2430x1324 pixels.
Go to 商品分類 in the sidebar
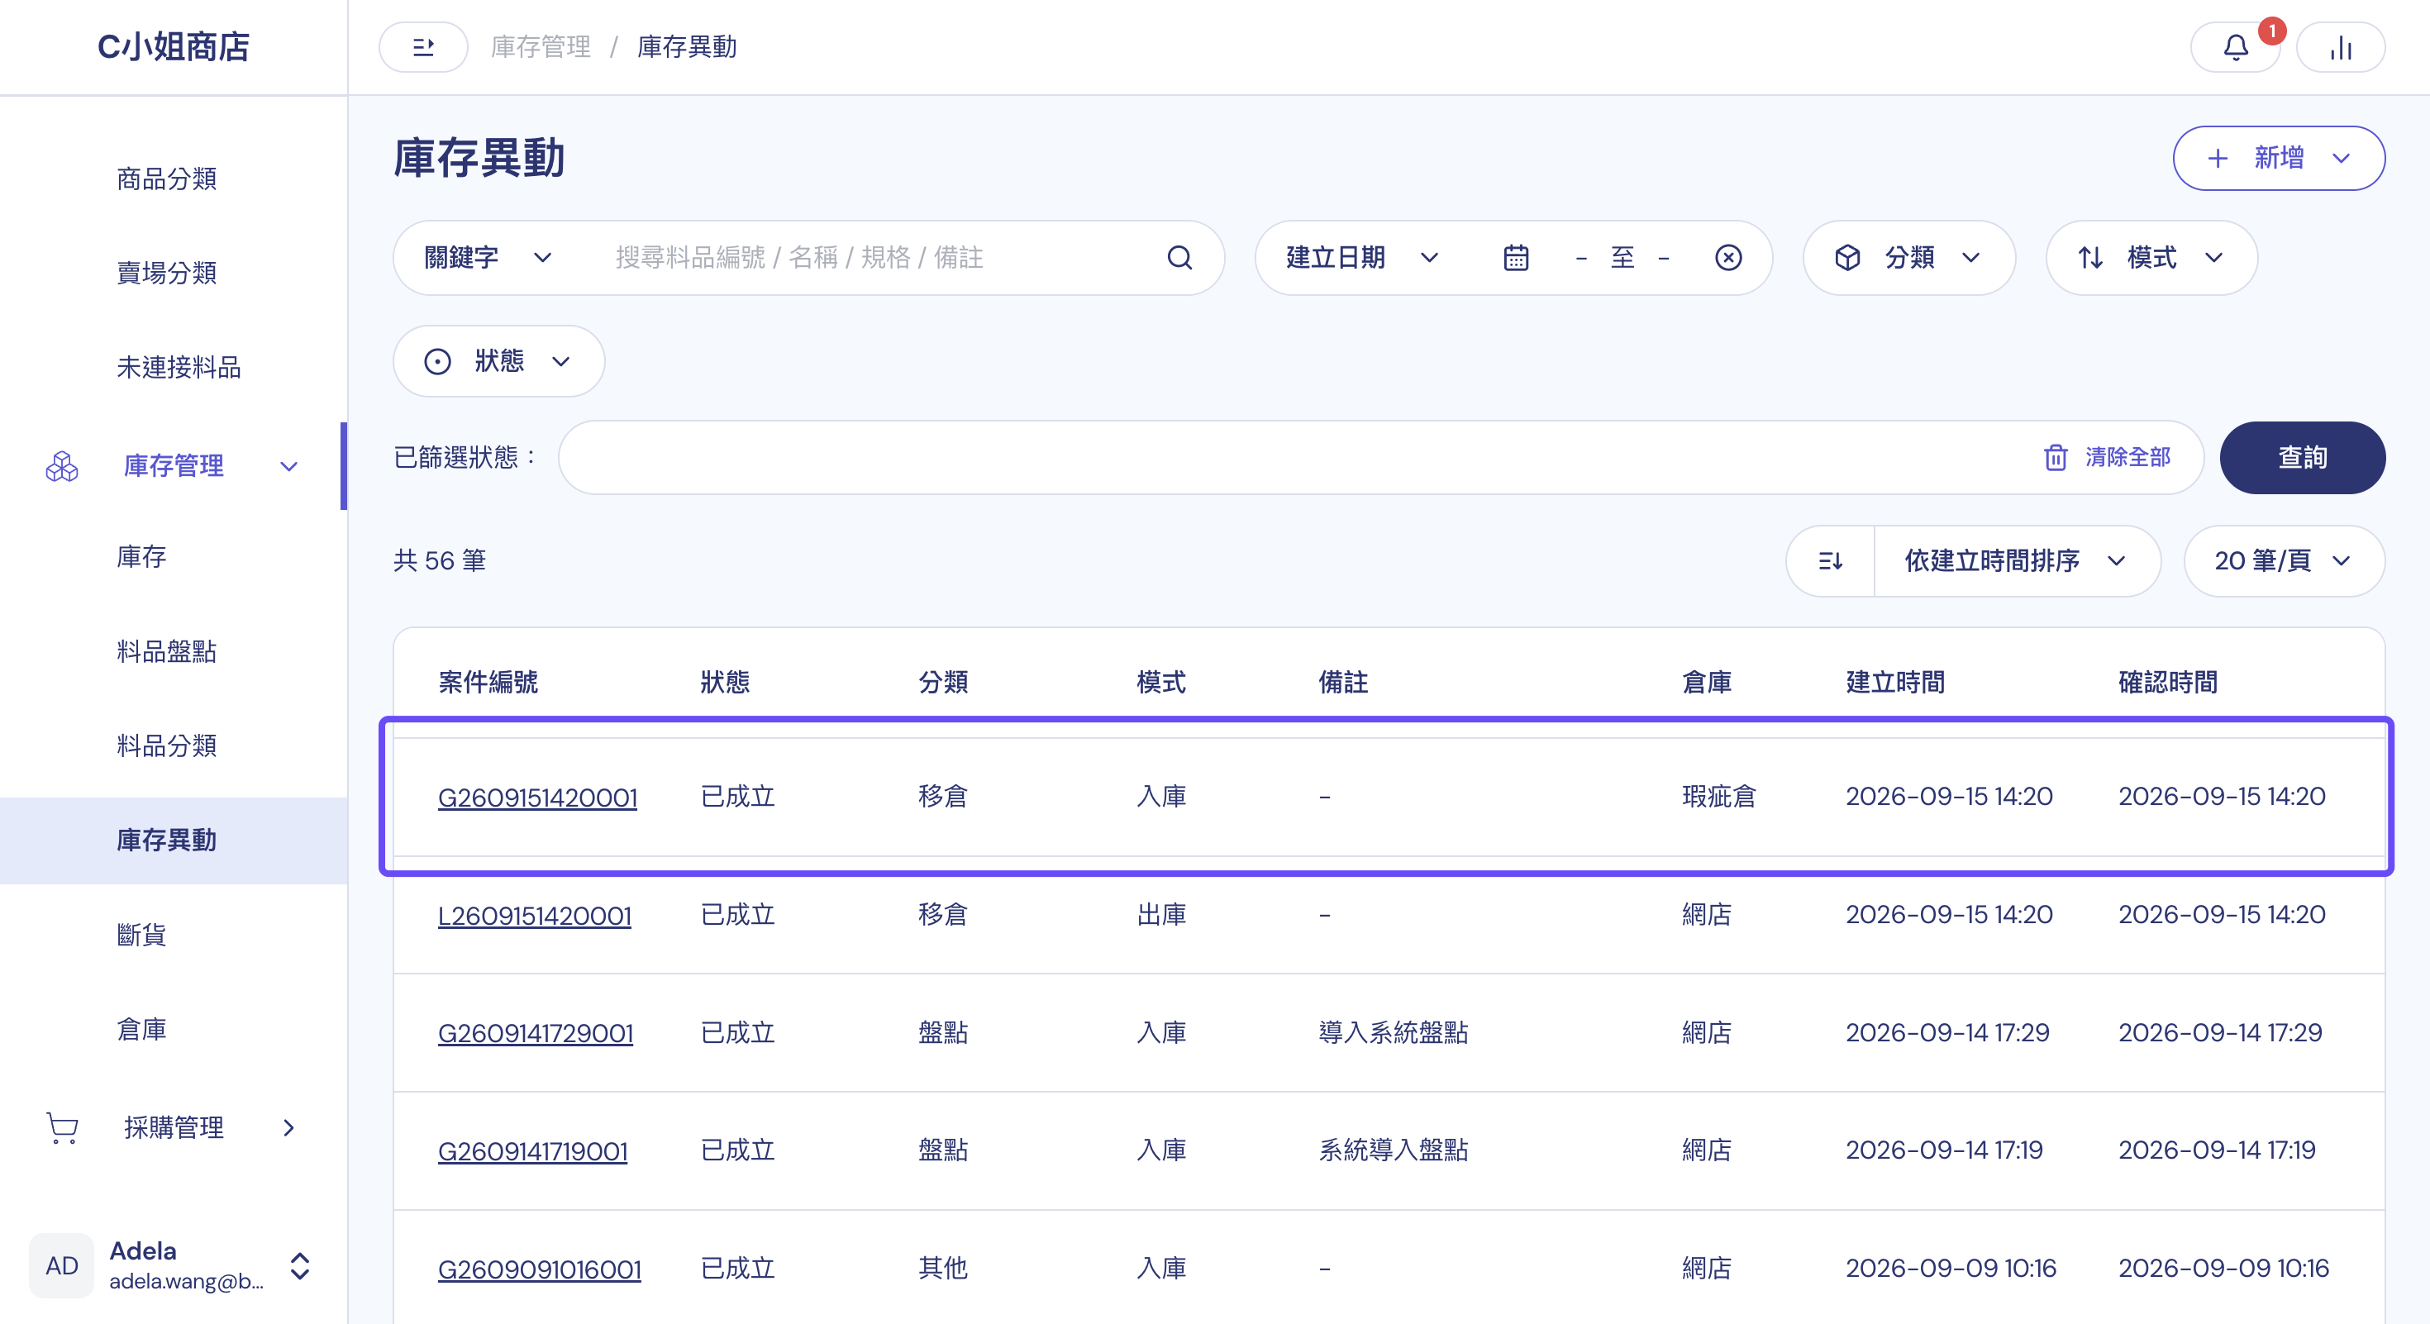(x=167, y=179)
